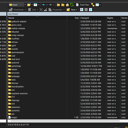Sort by the Name column header
This screenshot has width=128, height=128.
[37, 18]
